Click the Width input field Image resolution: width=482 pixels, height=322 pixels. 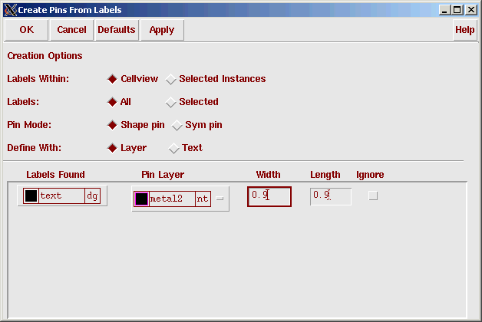coord(269,196)
